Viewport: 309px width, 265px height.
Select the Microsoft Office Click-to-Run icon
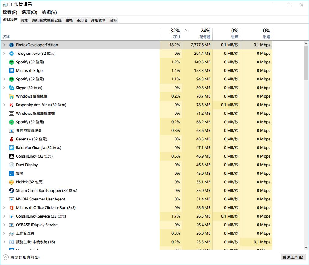tap(12, 208)
